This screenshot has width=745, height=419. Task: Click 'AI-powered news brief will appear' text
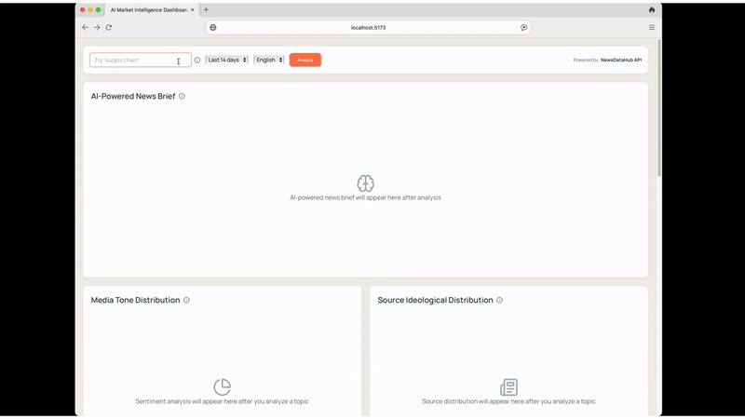365,197
